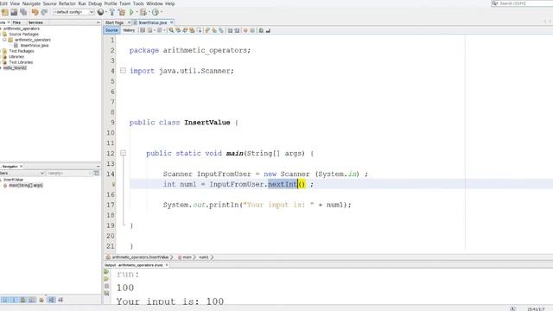Select the Hello_World2 project node
The image size is (553, 311).
(x=15, y=67)
